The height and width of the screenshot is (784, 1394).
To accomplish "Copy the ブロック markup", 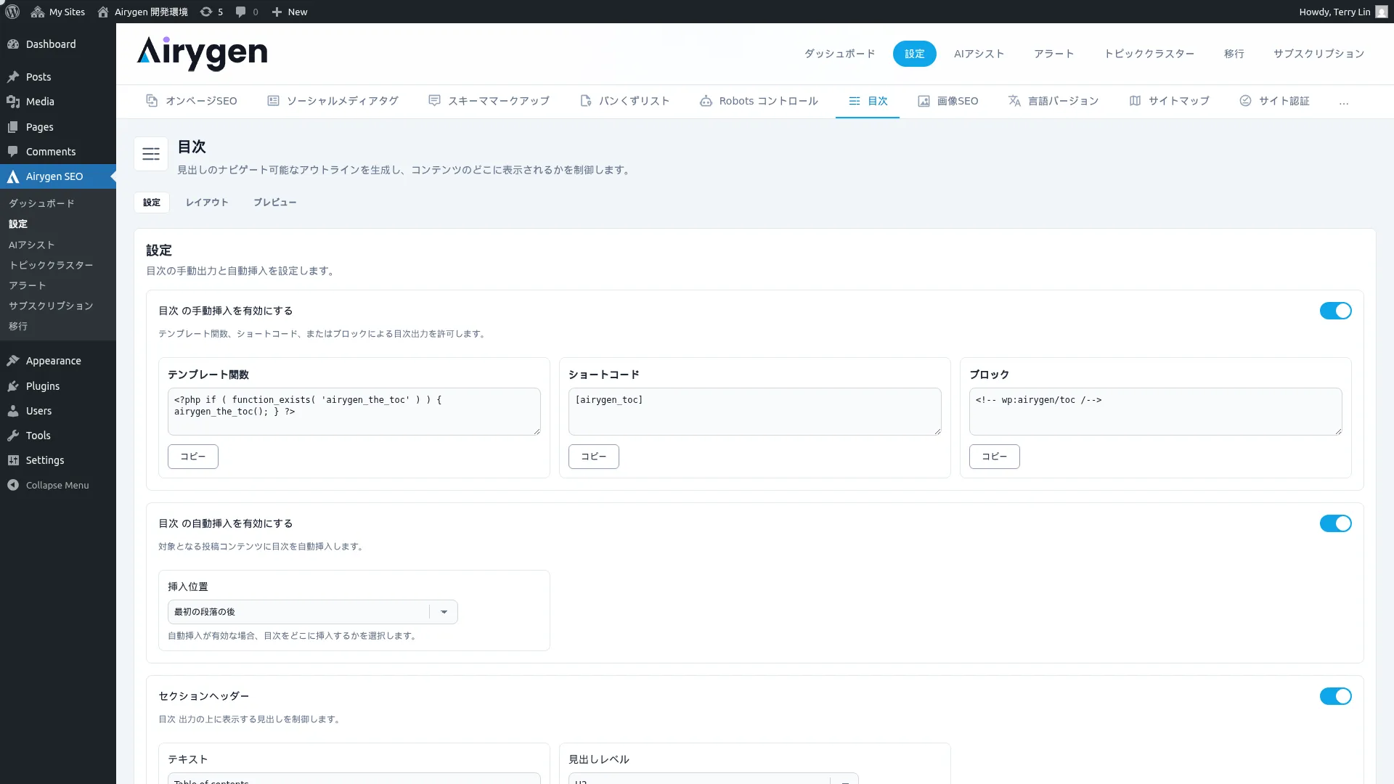I will click(x=995, y=457).
